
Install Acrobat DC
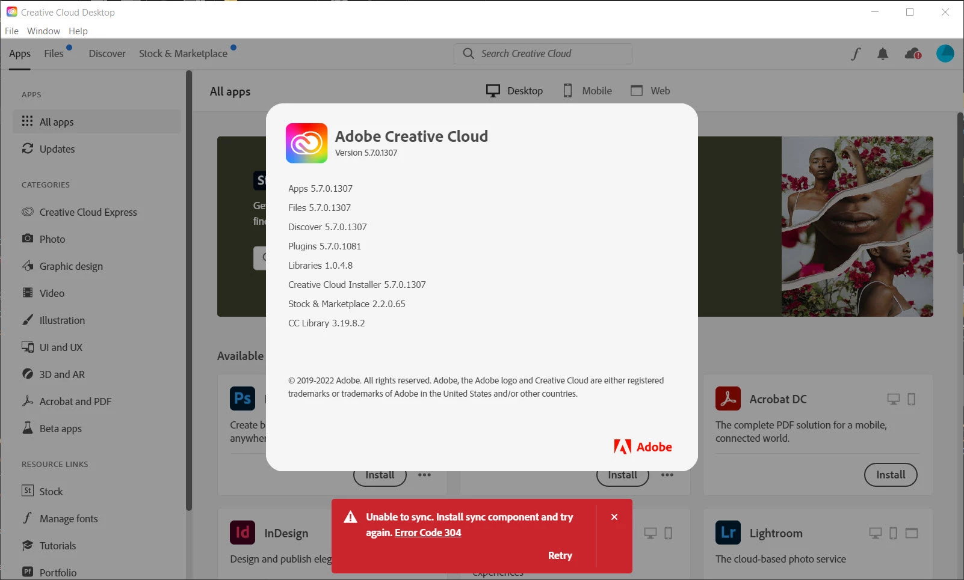[x=891, y=475]
